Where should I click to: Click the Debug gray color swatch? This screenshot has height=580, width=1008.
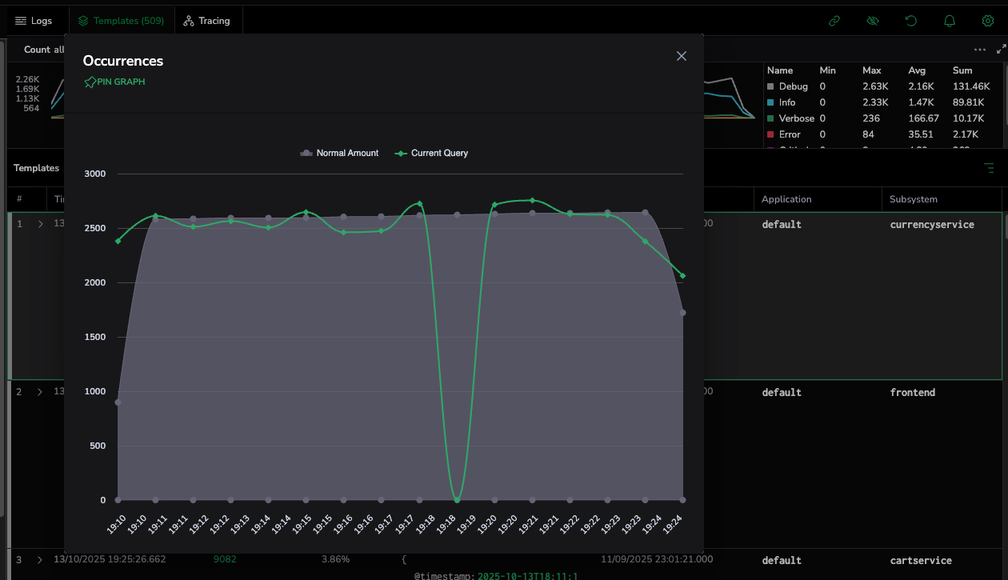pyautogui.click(x=771, y=86)
